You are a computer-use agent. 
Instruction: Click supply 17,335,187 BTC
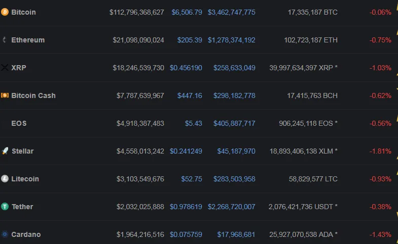[x=313, y=12]
